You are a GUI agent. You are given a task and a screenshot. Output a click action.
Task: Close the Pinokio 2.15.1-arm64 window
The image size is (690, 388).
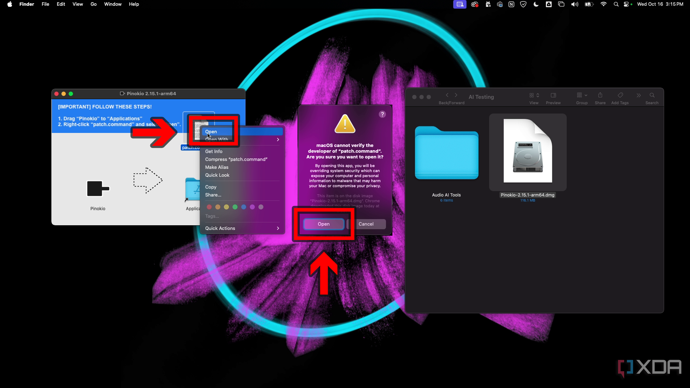point(56,94)
